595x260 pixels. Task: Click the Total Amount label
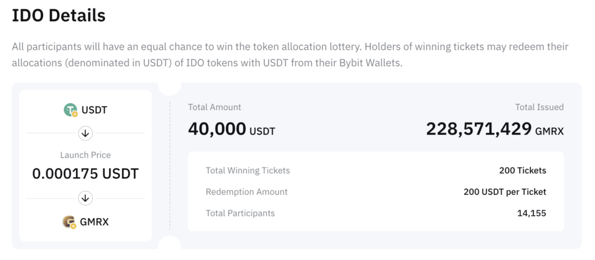(x=214, y=107)
